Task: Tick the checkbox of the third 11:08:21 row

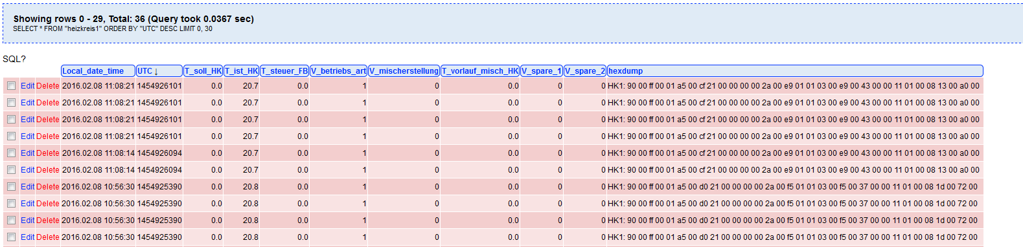Action: [x=11, y=120]
